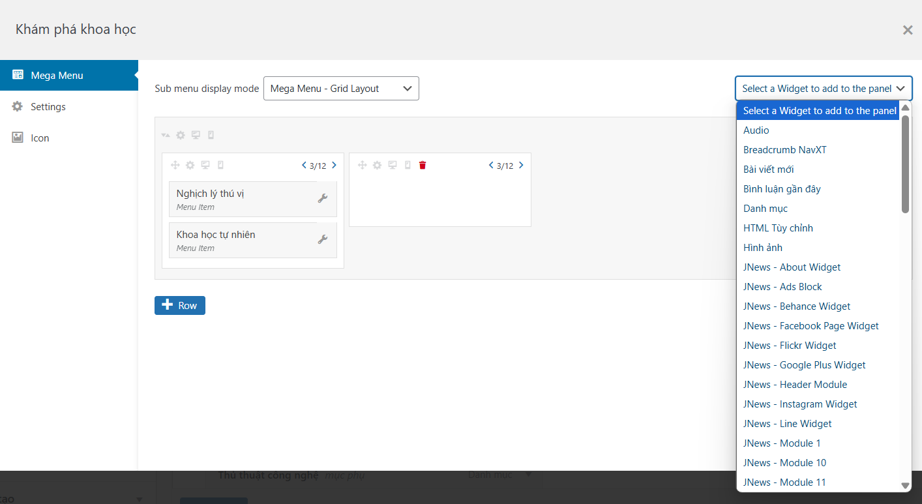Screen dimensions: 922x504
Task: Click the Nghịch lý thú vị menu item title
Action: click(211, 194)
